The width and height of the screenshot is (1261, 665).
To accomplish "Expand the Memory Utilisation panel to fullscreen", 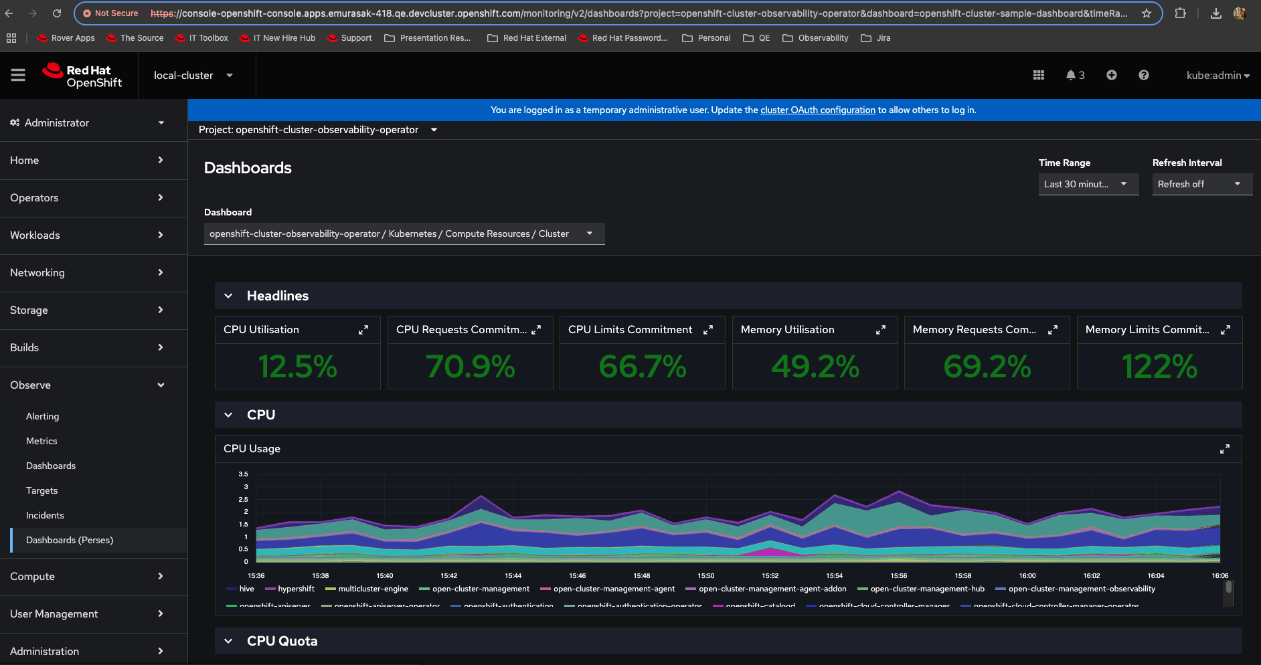I will click(880, 330).
